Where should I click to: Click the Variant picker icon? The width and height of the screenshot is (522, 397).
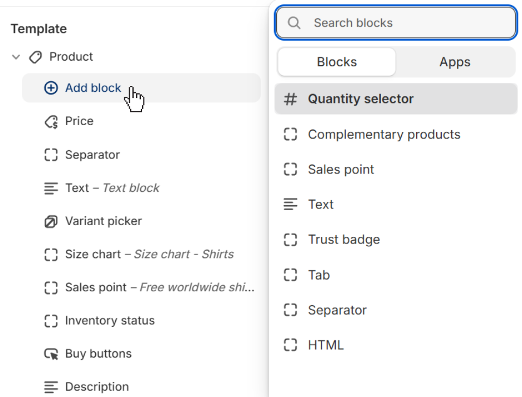51,221
